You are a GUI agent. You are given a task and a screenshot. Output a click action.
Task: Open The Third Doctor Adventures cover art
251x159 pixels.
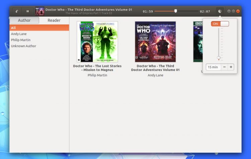click(155, 42)
